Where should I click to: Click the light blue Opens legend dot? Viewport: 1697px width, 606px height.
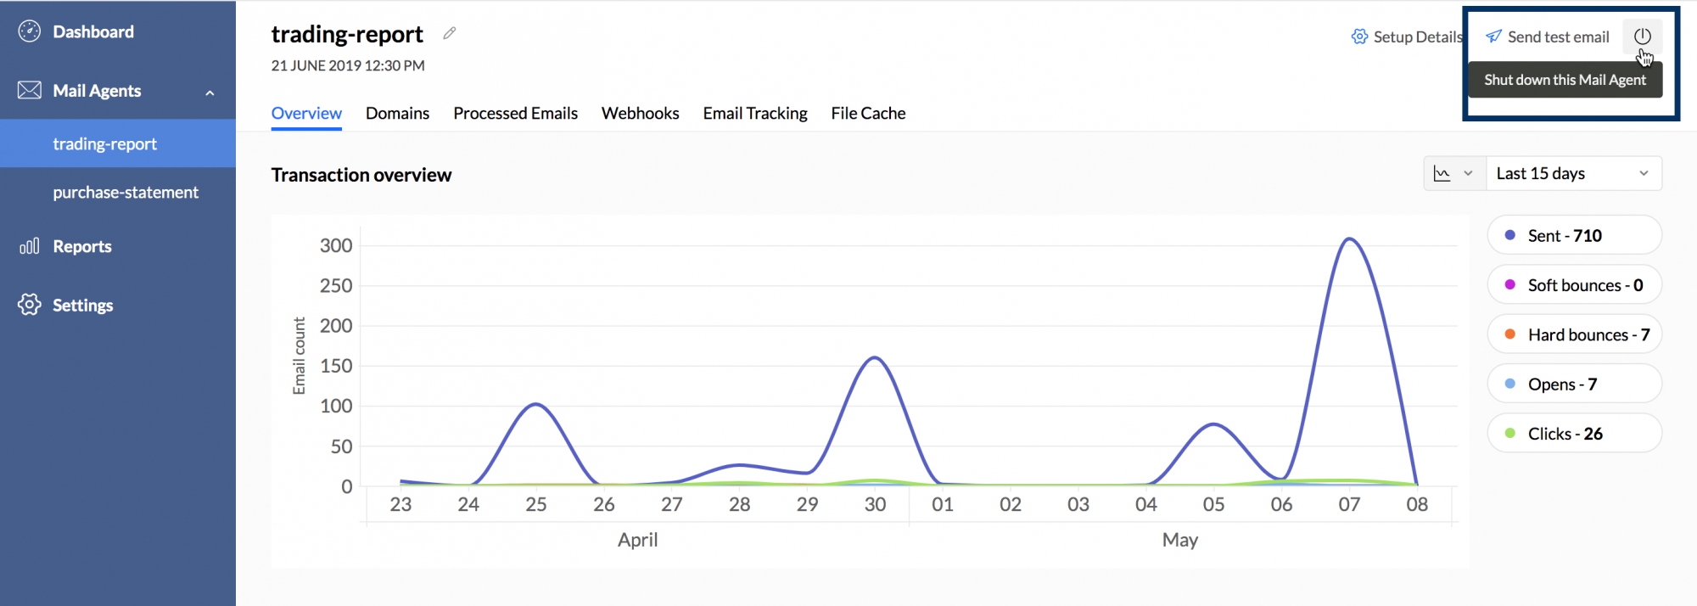click(1509, 384)
